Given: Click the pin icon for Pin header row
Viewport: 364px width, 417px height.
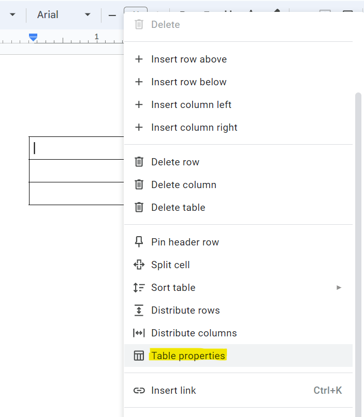Looking at the screenshot, I should pos(139,242).
